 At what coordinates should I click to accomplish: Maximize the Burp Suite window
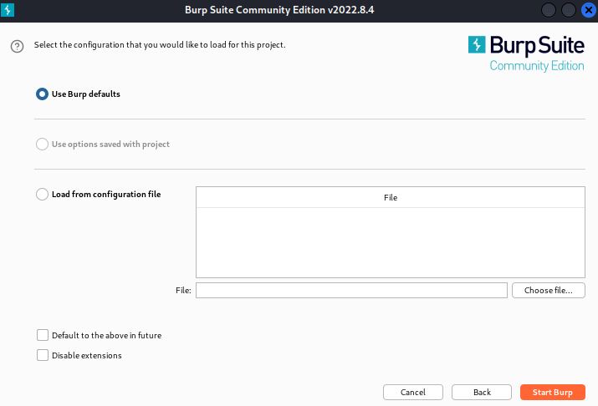(x=568, y=10)
